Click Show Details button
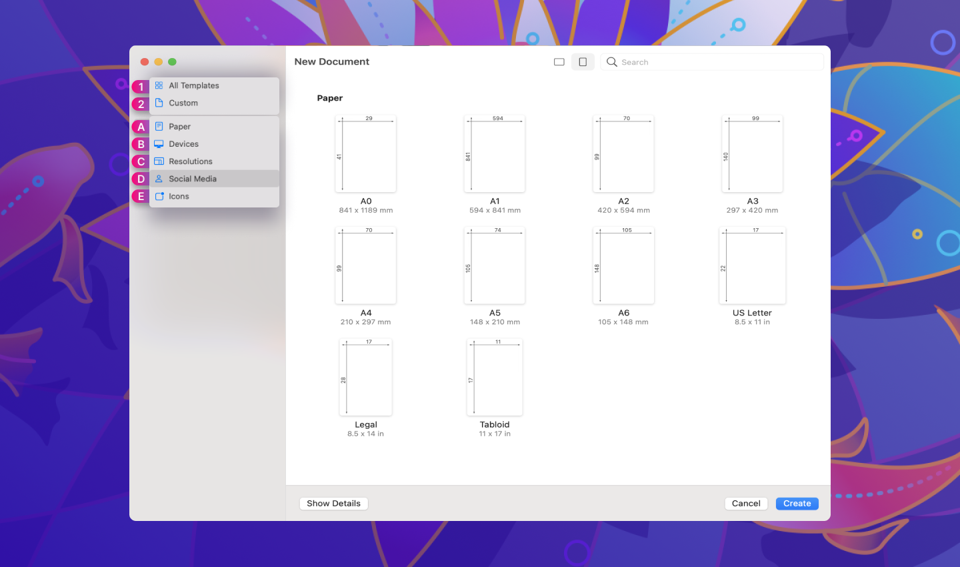960x567 pixels. click(333, 504)
